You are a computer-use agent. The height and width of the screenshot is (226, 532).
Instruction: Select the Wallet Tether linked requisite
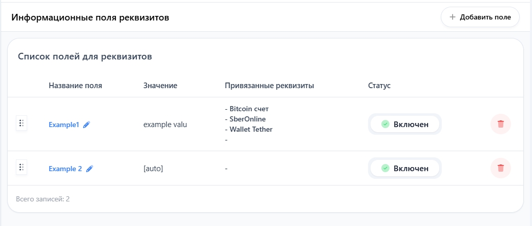251,129
